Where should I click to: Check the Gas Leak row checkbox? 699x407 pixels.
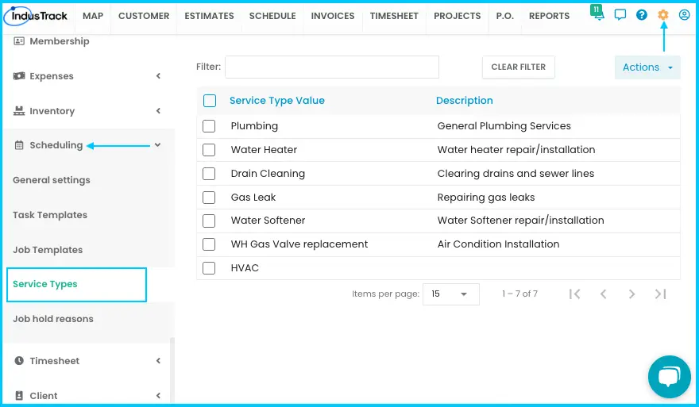coord(209,198)
